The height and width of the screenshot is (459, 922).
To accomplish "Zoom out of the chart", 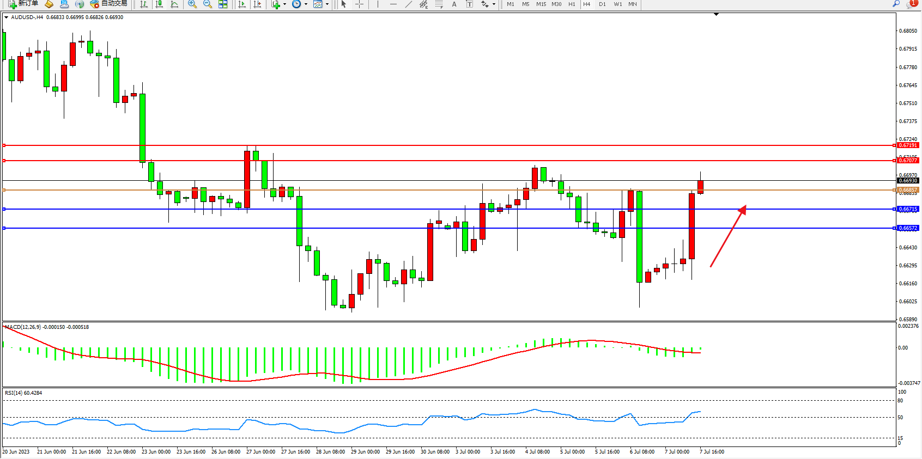I will coord(207,4).
